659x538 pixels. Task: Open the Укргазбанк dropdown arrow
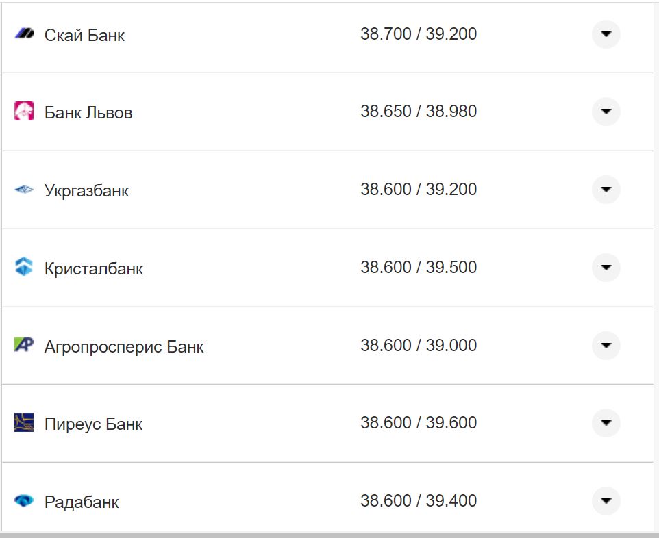click(x=606, y=190)
